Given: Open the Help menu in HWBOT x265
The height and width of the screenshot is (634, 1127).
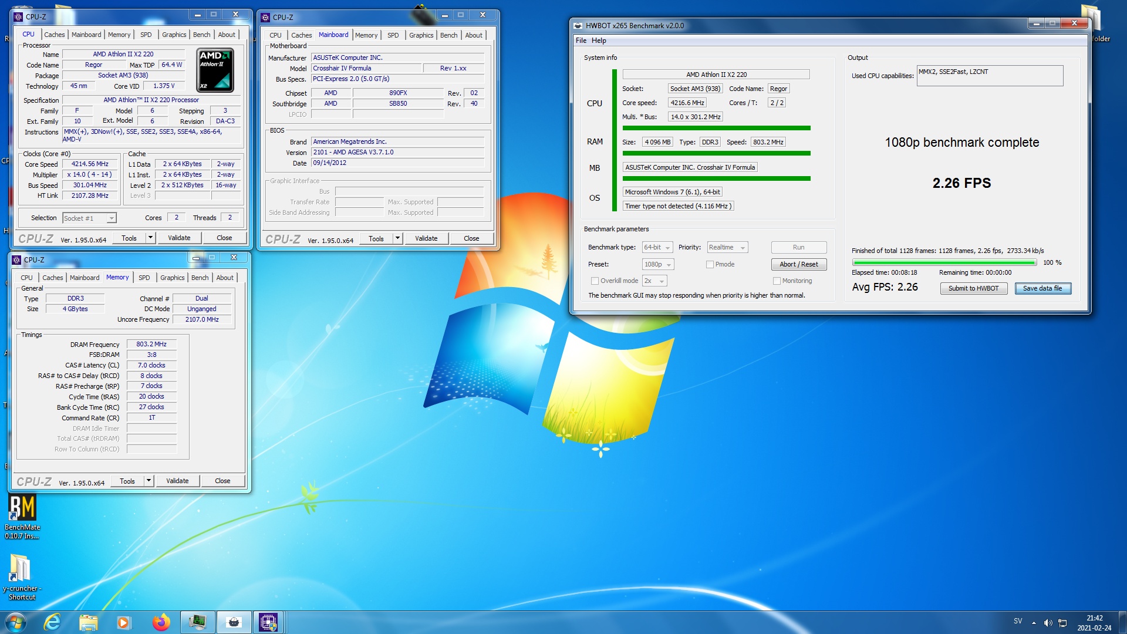Looking at the screenshot, I should tap(599, 41).
